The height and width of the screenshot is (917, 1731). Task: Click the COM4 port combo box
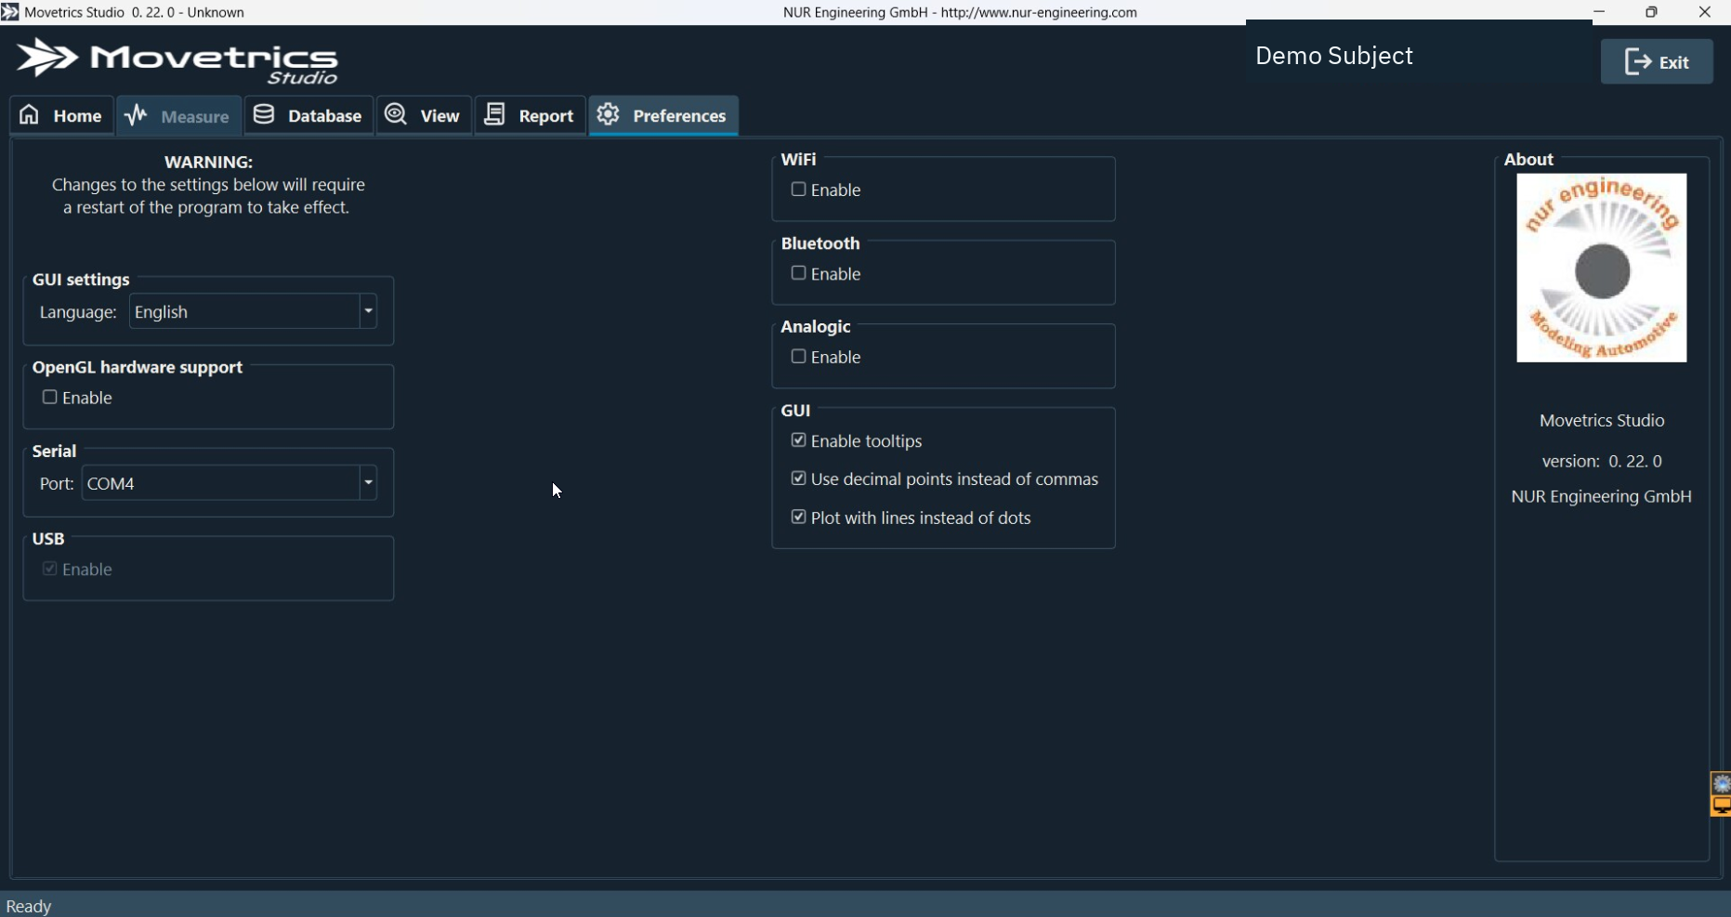229,483
